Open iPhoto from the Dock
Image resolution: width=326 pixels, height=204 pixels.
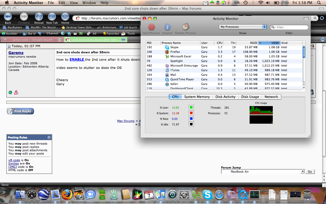pos(79,195)
